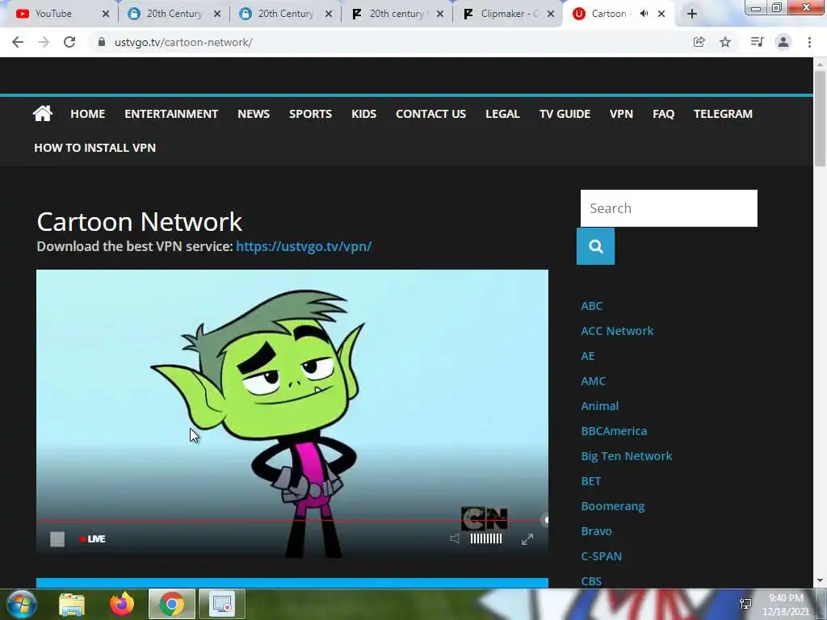Open File Explorer from the taskbar
The width and height of the screenshot is (827, 620).
[72, 604]
